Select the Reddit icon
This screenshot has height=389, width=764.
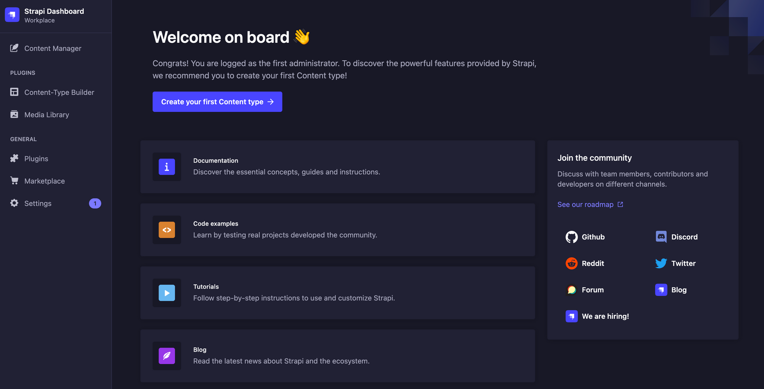[x=571, y=263]
